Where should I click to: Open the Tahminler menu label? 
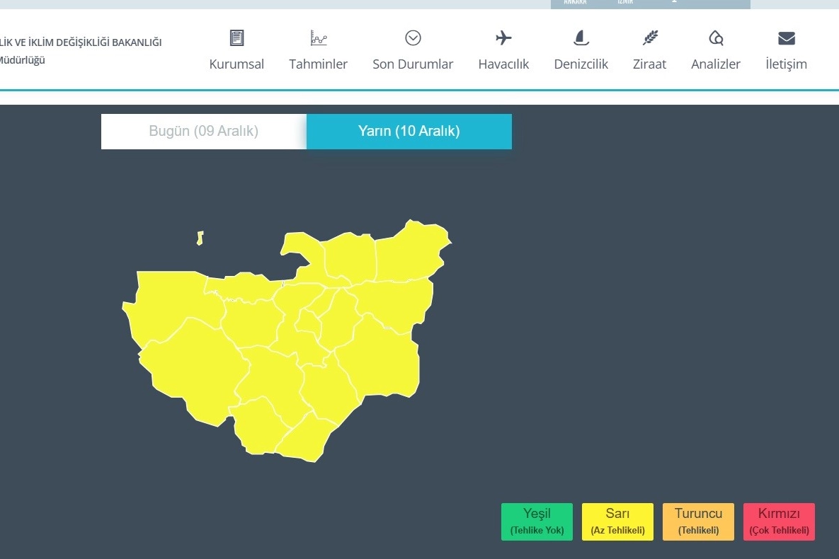(x=318, y=64)
